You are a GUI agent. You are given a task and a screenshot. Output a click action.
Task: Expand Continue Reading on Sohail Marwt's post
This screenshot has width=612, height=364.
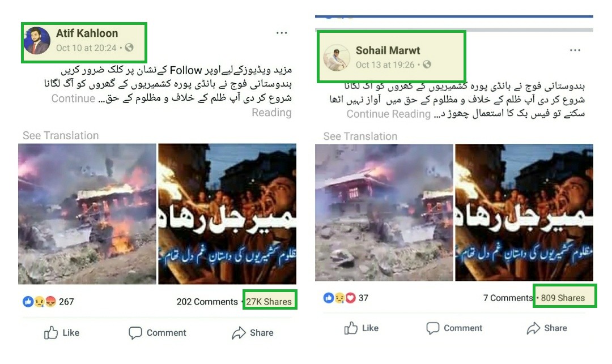[388, 114]
